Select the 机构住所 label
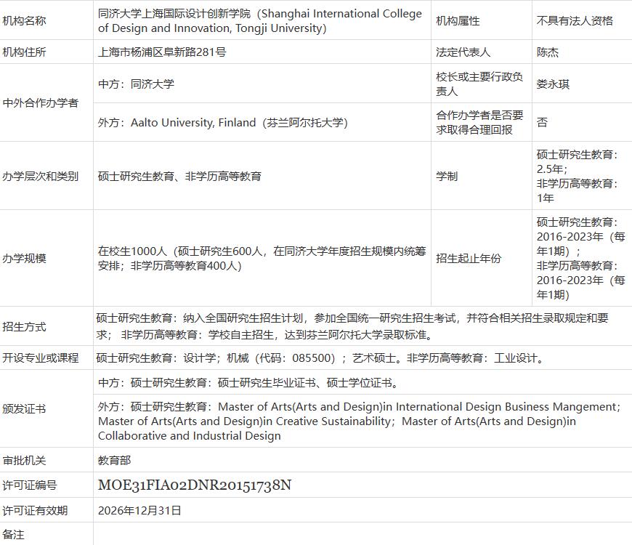This screenshot has height=545, width=632. (24, 52)
